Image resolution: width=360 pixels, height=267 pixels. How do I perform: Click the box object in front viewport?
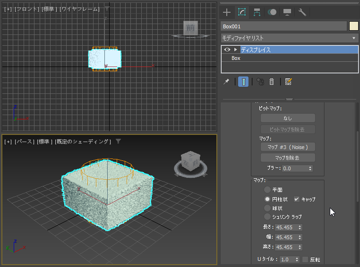pyautogui.click(x=105, y=59)
